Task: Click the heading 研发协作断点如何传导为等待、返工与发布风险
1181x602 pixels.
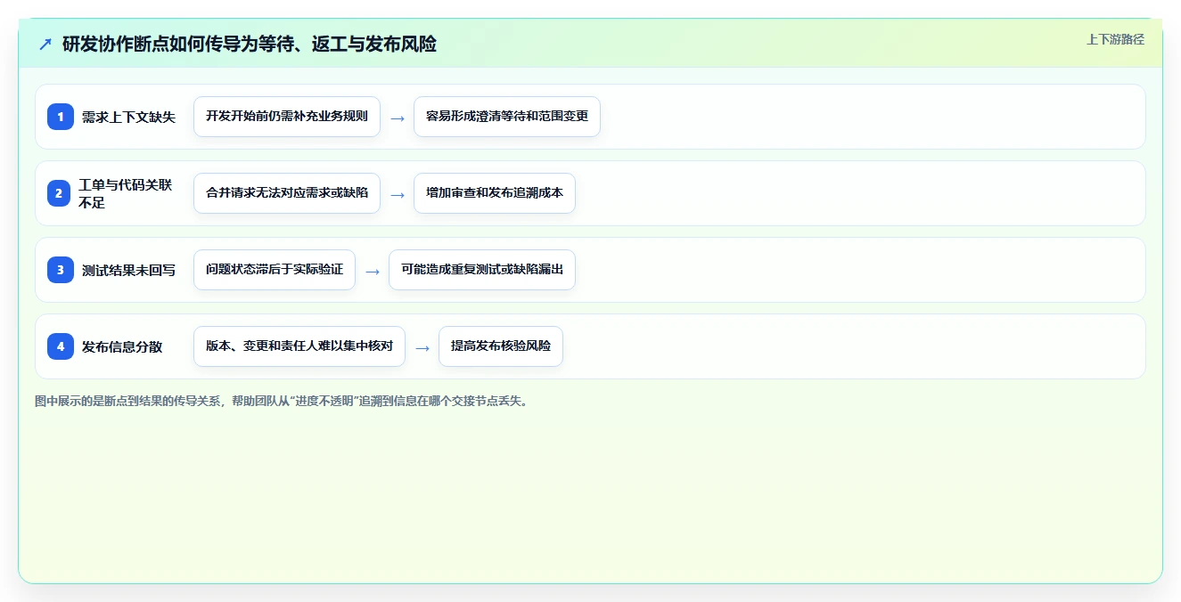Action: [x=250, y=44]
